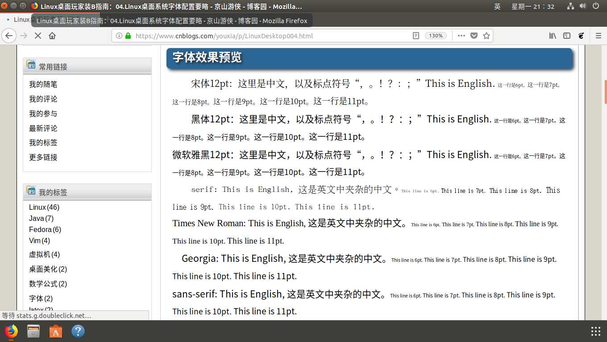Show all applications grid
The image size is (607, 342).
pos(596,331)
